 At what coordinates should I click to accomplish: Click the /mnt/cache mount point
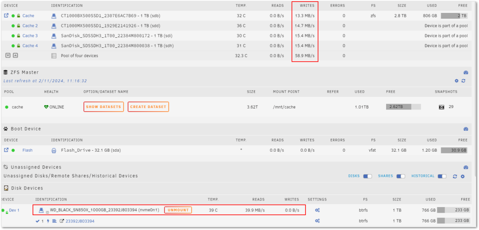[x=284, y=107]
